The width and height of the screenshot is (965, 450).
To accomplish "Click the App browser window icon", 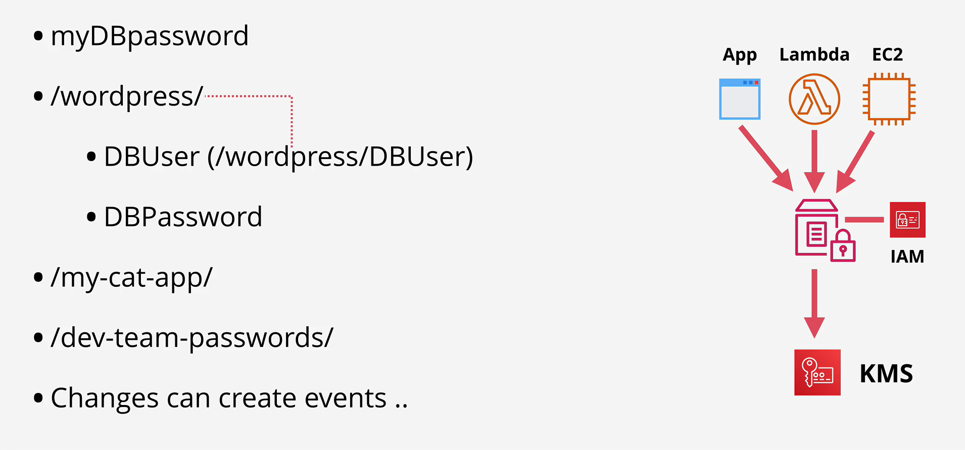I will (740, 99).
